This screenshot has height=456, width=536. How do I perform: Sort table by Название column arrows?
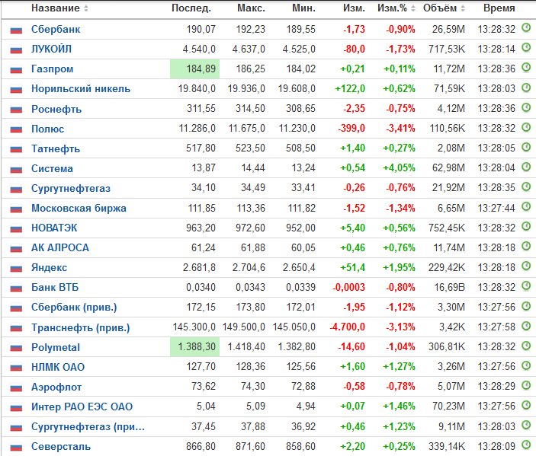86,8
